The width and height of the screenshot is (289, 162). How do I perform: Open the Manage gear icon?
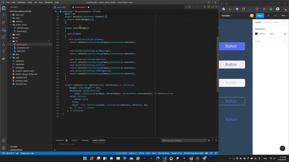(x=4, y=148)
